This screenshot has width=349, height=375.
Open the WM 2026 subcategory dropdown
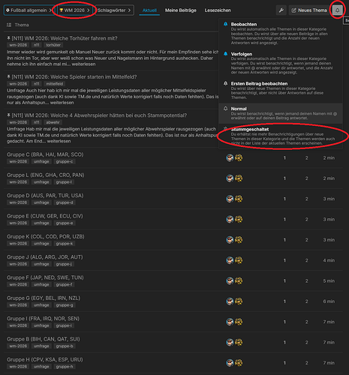(75, 10)
